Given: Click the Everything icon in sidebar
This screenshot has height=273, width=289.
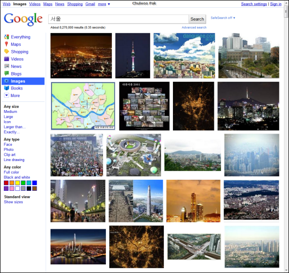Looking at the screenshot, I should coord(6,37).
